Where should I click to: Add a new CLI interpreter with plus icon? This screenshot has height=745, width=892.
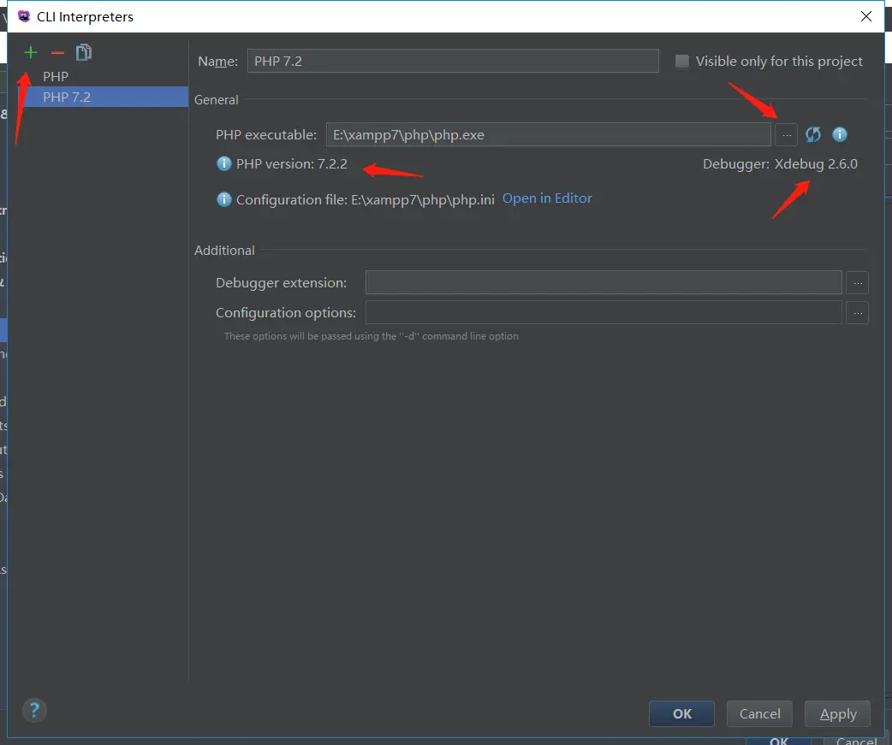point(31,53)
